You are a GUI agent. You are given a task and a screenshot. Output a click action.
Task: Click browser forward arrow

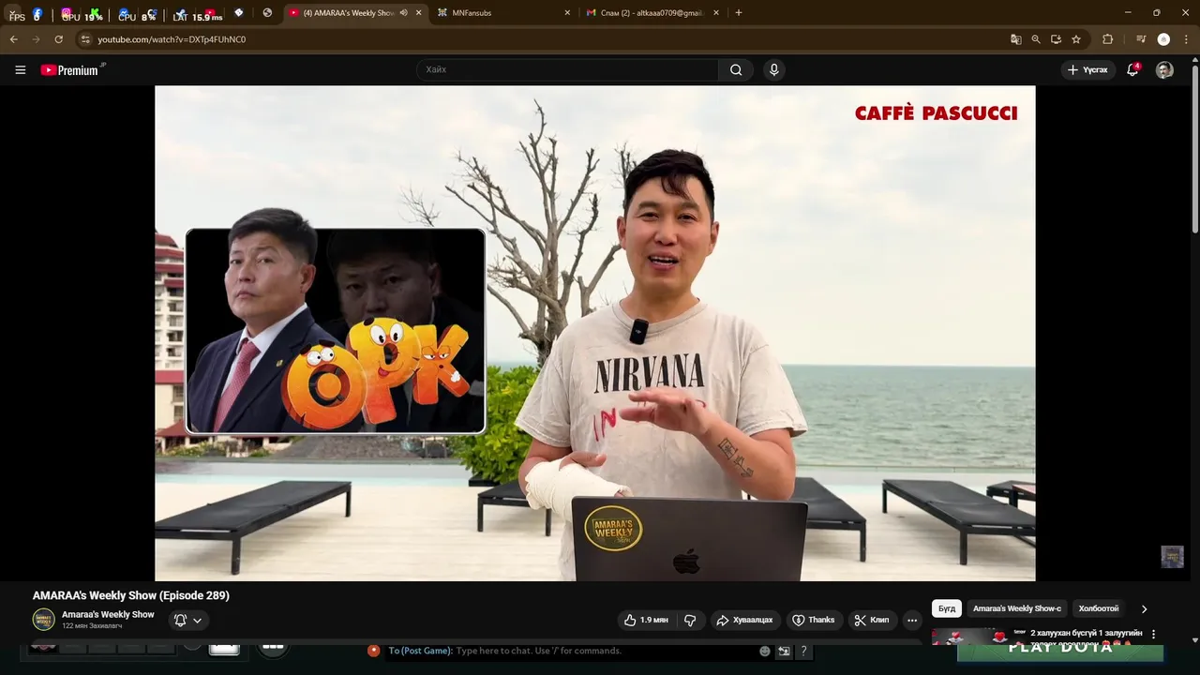point(36,39)
